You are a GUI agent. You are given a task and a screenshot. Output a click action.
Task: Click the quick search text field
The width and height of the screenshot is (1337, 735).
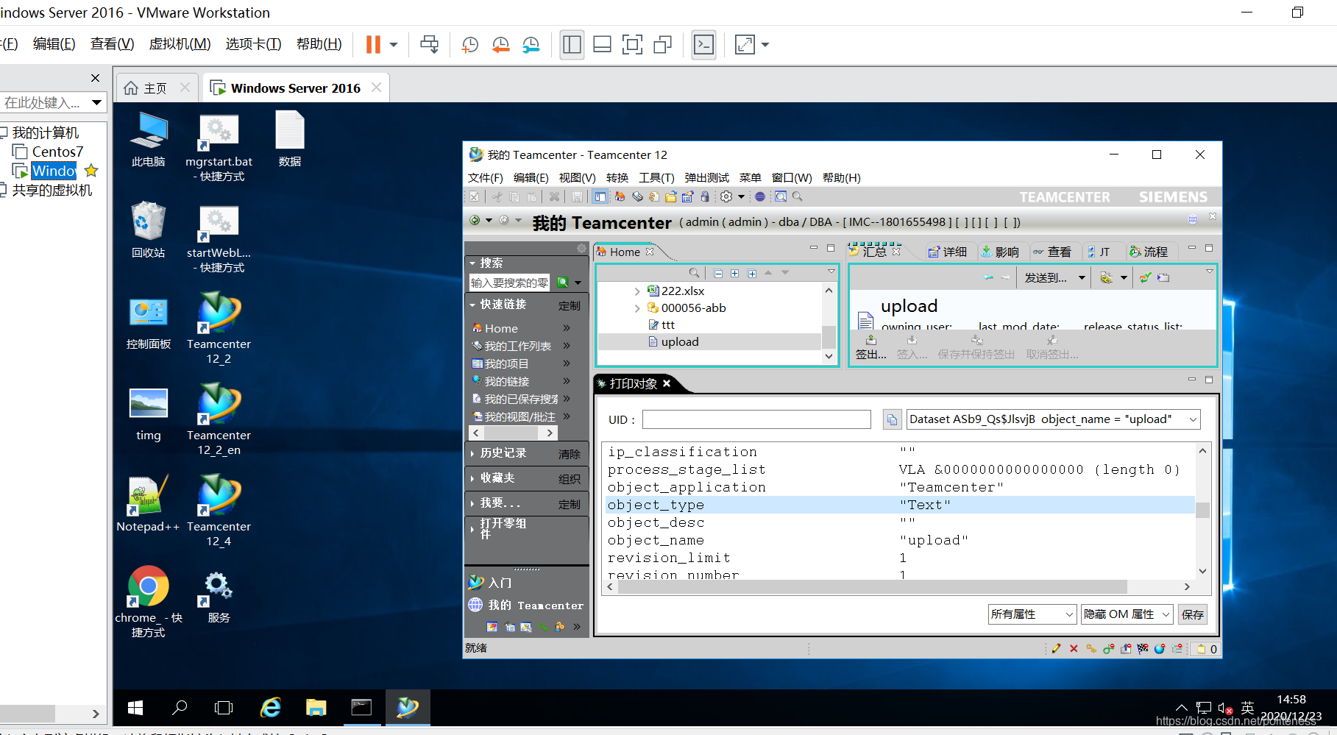coord(510,283)
